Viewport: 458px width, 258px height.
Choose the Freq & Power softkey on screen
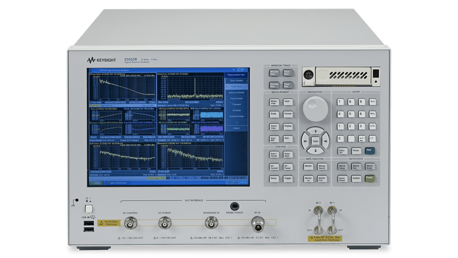(x=237, y=99)
